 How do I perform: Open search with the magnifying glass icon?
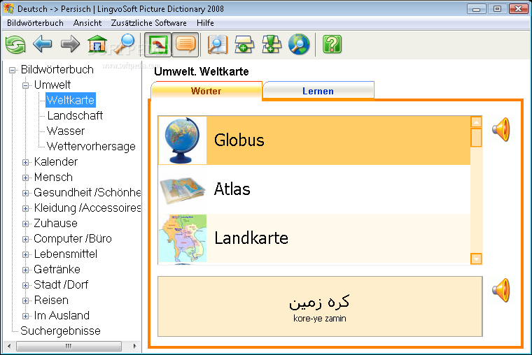(x=124, y=44)
